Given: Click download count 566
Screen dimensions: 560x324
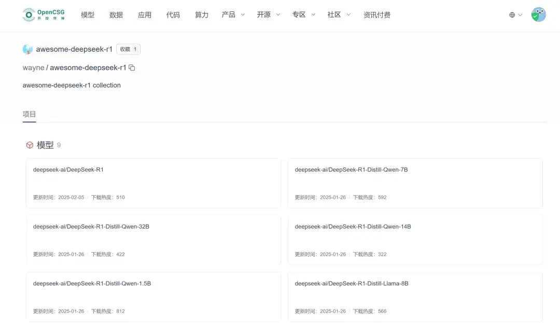Looking at the screenshot, I should (382, 312).
